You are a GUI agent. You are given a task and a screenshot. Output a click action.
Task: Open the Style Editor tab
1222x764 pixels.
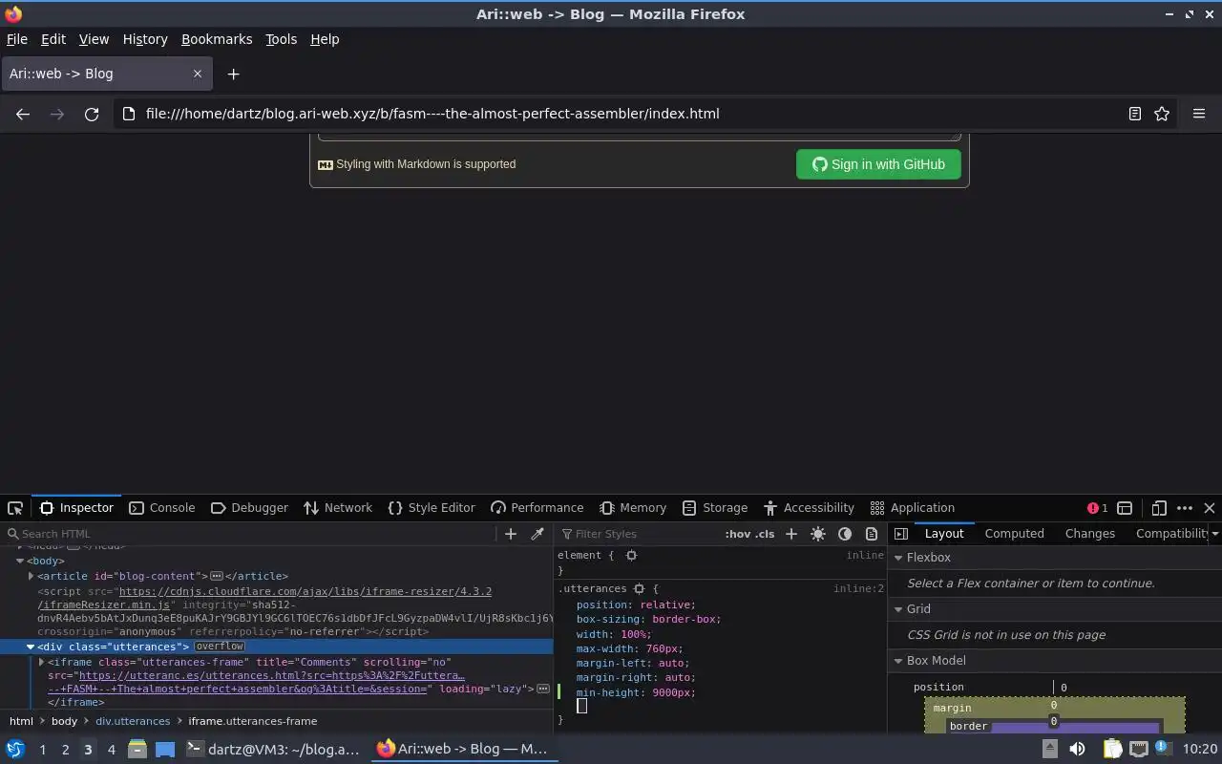point(432,508)
